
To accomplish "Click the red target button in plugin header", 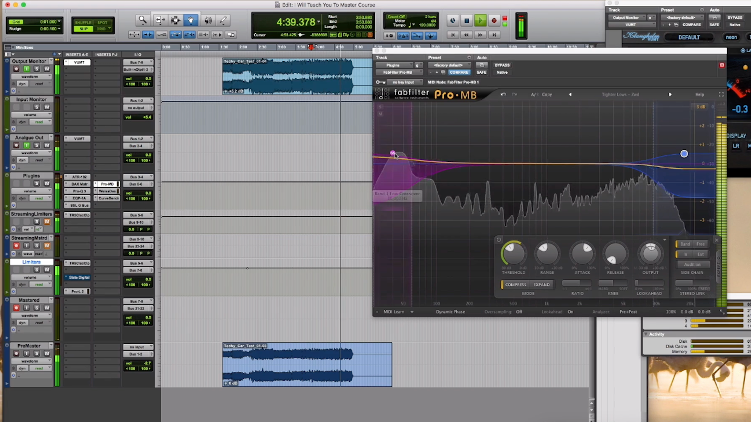I will click(x=722, y=65).
